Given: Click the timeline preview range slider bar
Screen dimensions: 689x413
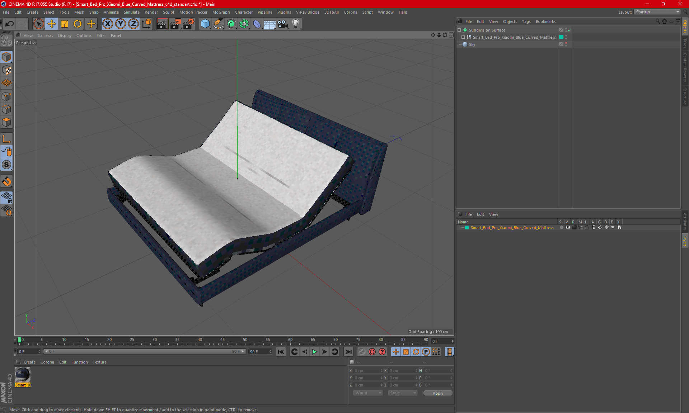Looking at the screenshot, I should (145, 352).
